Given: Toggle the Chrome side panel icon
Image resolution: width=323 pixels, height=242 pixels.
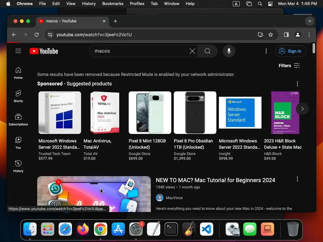Looking at the screenshot, I should [286, 35].
